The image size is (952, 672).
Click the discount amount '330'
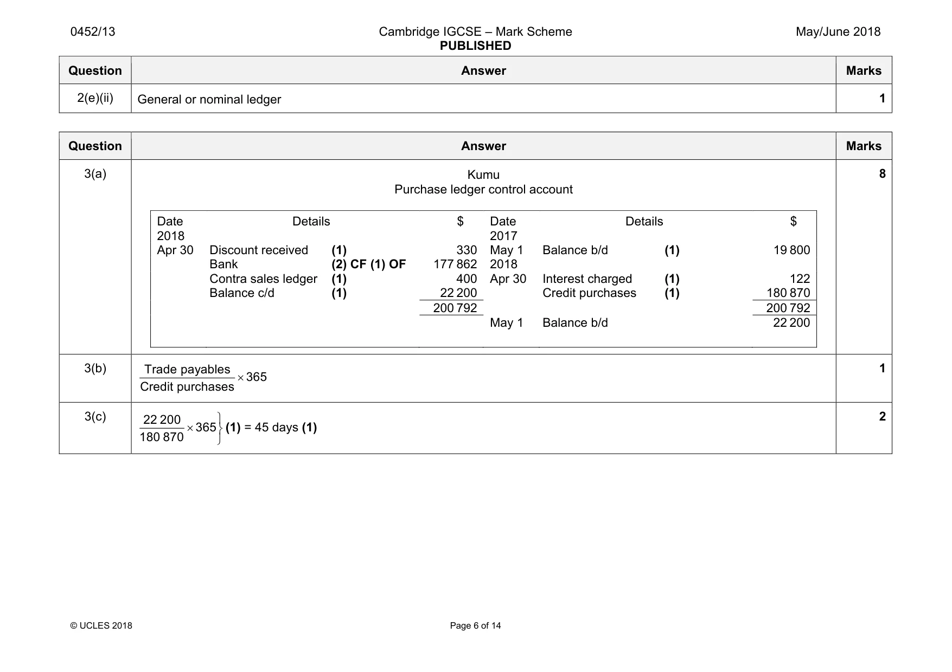pyautogui.click(x=467, y=250)
